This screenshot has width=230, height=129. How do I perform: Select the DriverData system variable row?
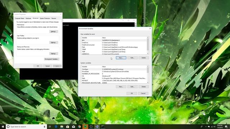pos(114,72)
